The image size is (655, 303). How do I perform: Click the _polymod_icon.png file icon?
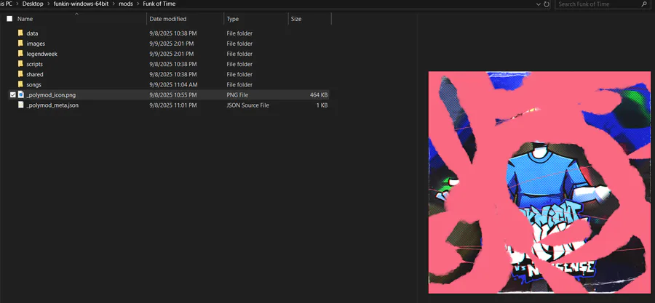(20, 95)
